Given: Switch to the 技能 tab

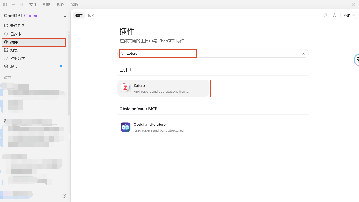Looking at the screenshot, I should tap(91, 15).
